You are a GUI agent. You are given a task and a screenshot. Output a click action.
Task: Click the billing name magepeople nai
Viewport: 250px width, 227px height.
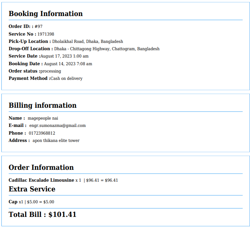pos(40,118)
